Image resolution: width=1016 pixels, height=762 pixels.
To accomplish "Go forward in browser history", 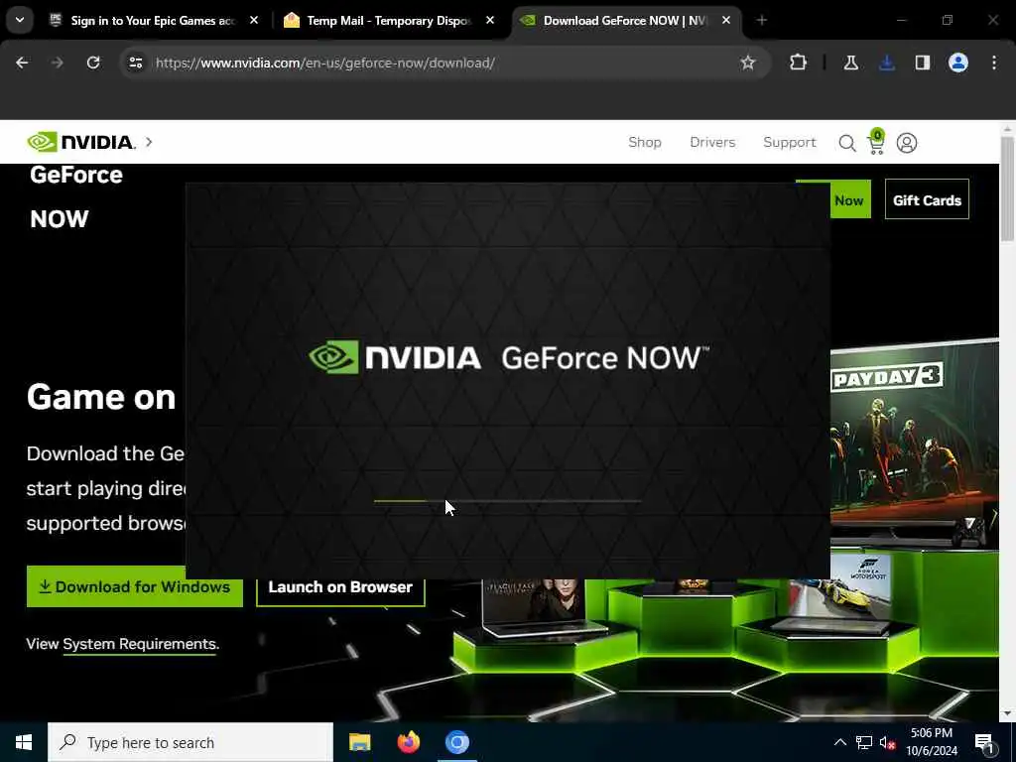I will (57, 63).
